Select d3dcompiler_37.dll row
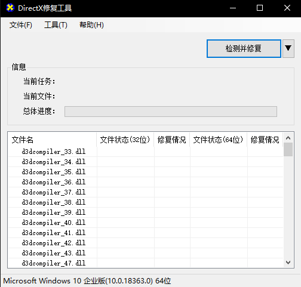 click(146, 192)
